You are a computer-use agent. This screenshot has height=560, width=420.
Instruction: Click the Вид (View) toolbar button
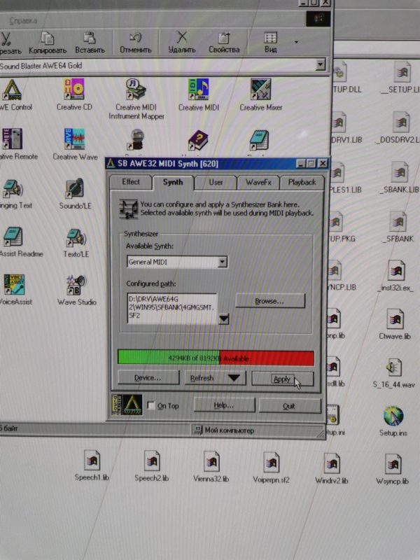pos(270,43)
